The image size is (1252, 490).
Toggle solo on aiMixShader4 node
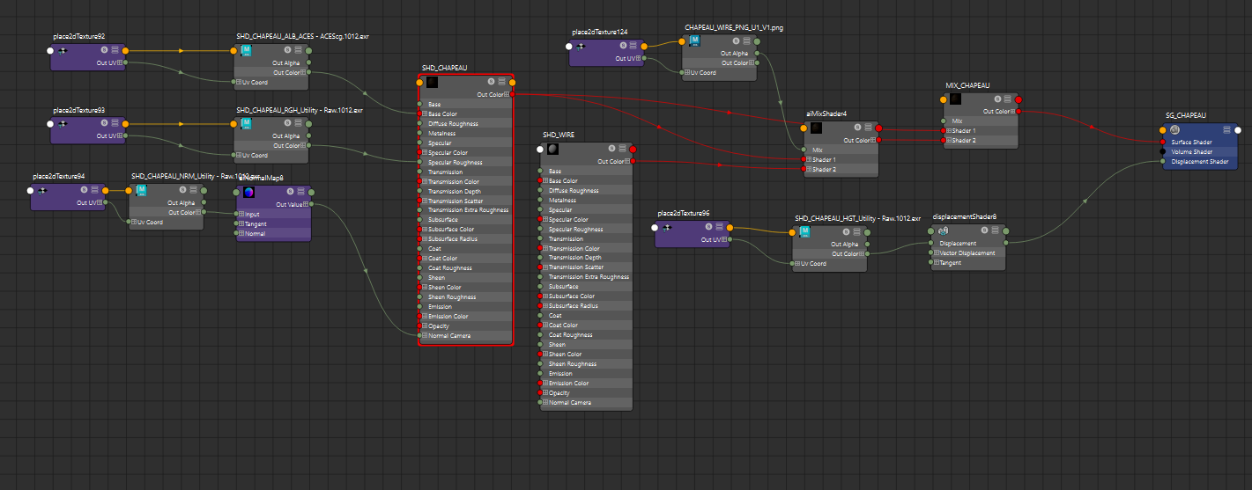pyautogui.click(x=856, y=128)
